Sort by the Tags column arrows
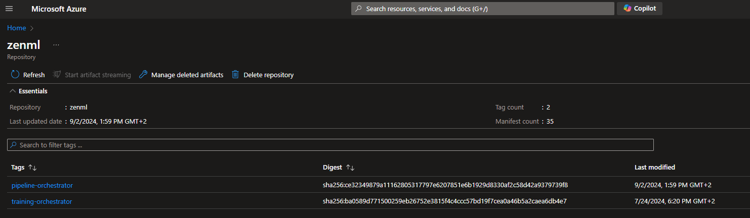 32,167
